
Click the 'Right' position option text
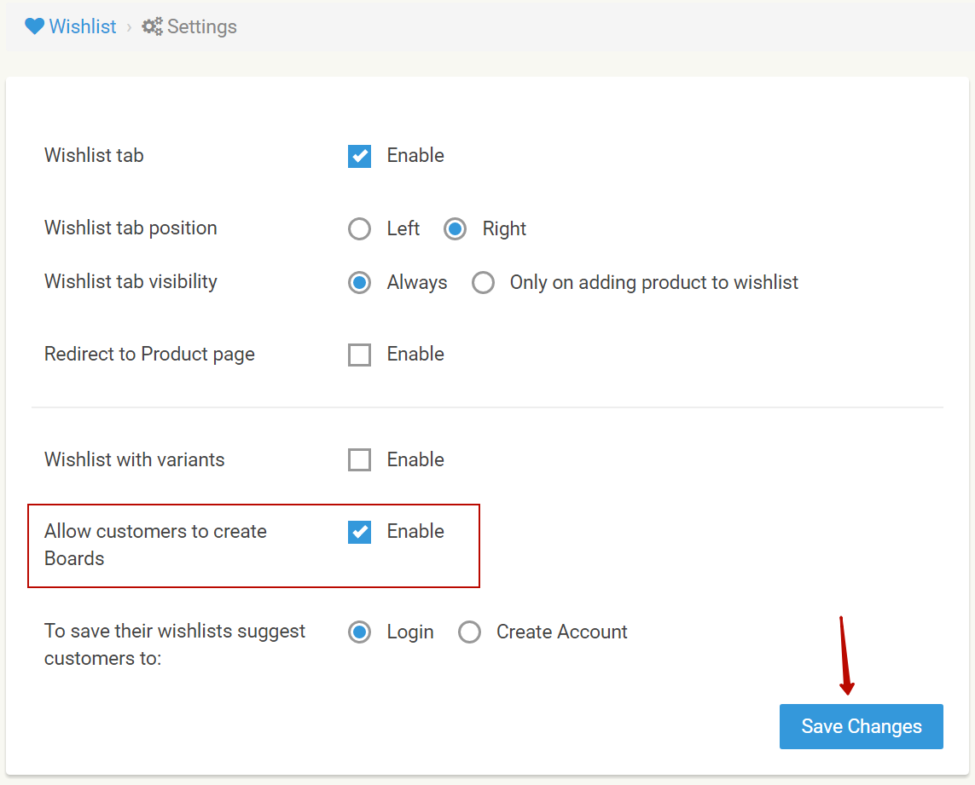[x=504, y=229]
